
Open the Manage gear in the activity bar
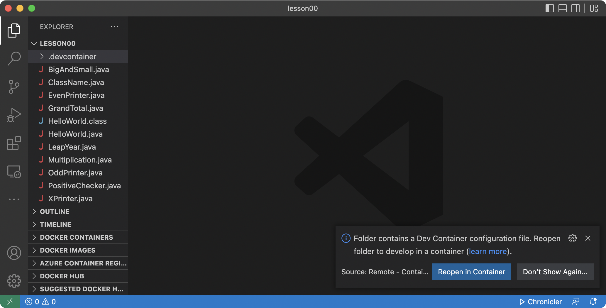pyautogui.click(x=14, y=281)
